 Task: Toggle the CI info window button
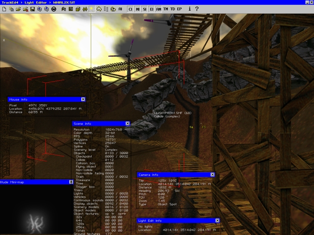131,9
